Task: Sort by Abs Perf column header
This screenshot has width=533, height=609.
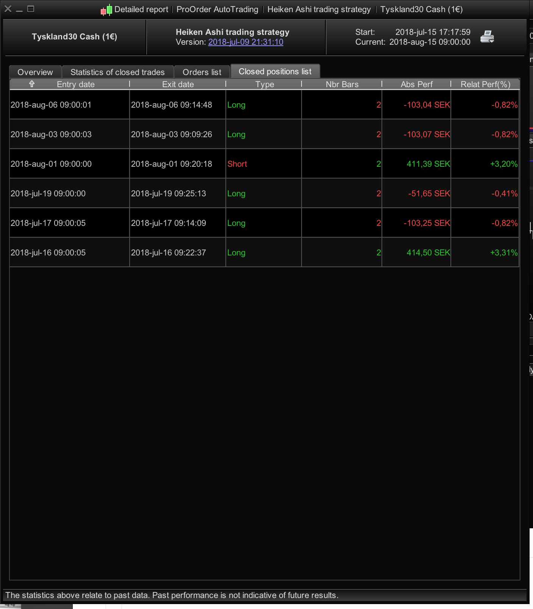Action: tap(417, 84)
